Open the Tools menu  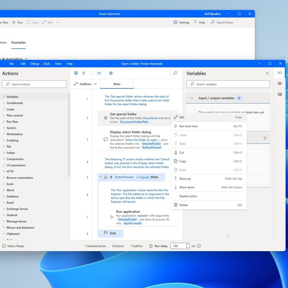46,64
